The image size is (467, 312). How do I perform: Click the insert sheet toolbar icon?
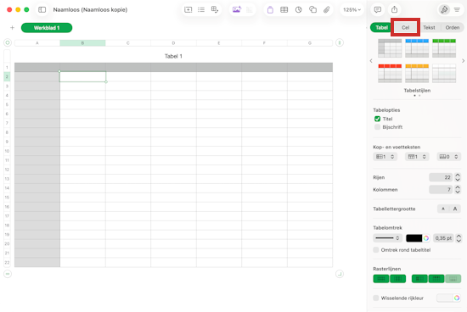tap(188, 10)
